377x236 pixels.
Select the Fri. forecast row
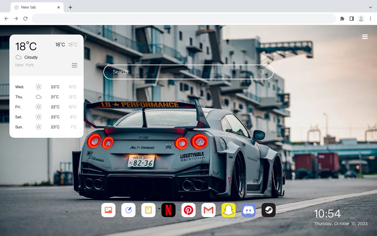pyautogui.click(x=47, y=107)
